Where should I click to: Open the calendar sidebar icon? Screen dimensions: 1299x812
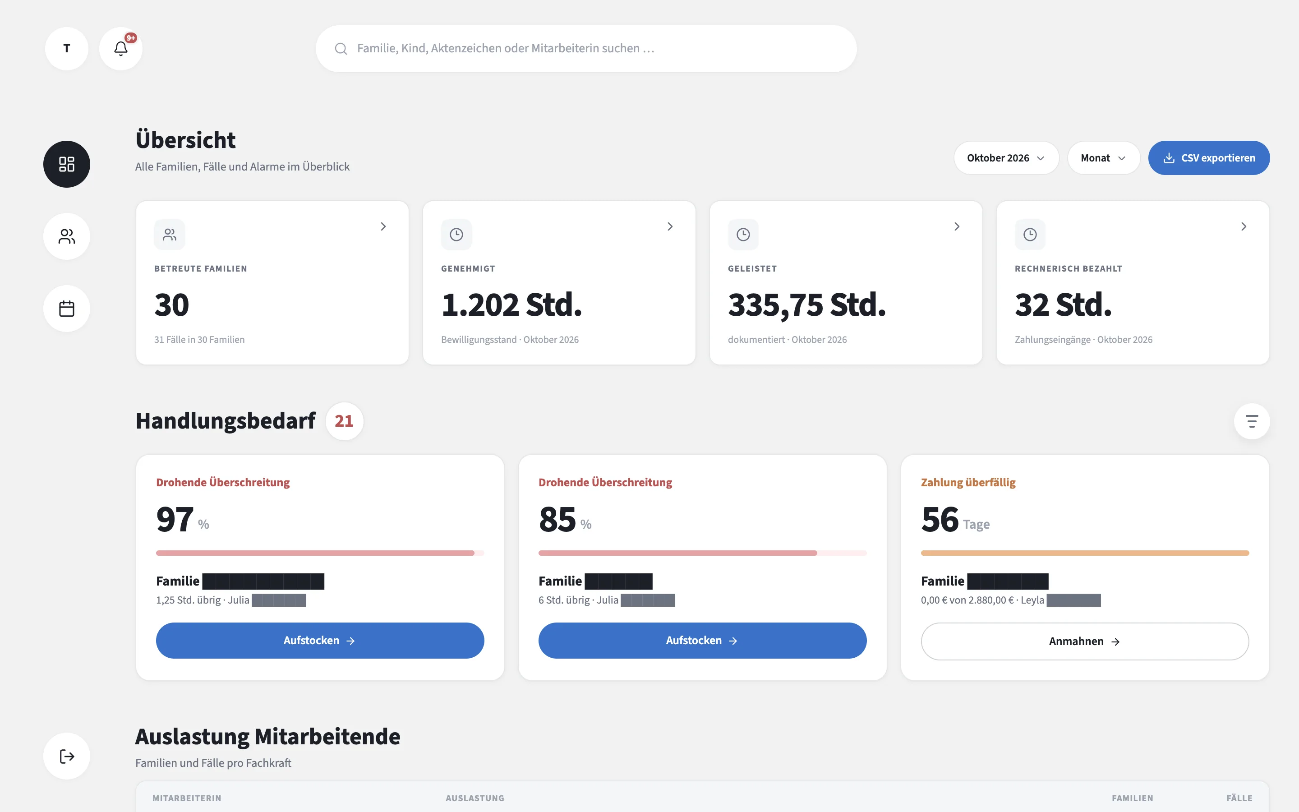67,308
